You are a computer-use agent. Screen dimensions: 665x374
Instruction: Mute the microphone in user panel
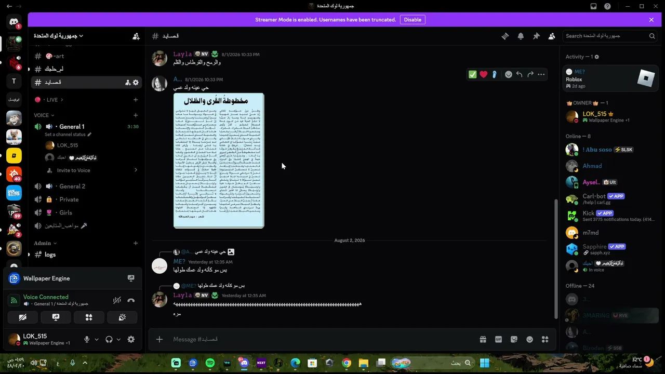point(87,339)
